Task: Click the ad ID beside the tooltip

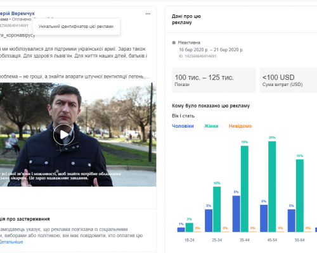Action: [x=14, y=25]
